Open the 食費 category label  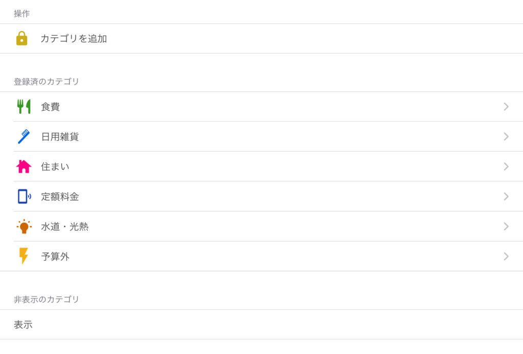click(x=51, y=107)
